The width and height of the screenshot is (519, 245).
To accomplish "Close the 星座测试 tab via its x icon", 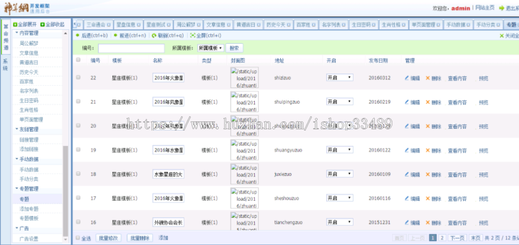I will tap(168, 25).
